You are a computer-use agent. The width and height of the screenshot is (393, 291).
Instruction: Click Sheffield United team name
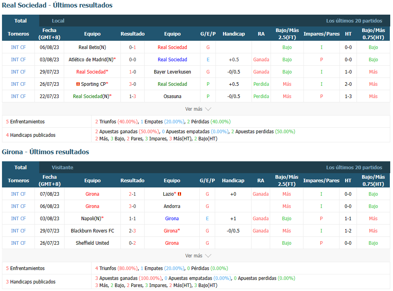click(92, 243)
